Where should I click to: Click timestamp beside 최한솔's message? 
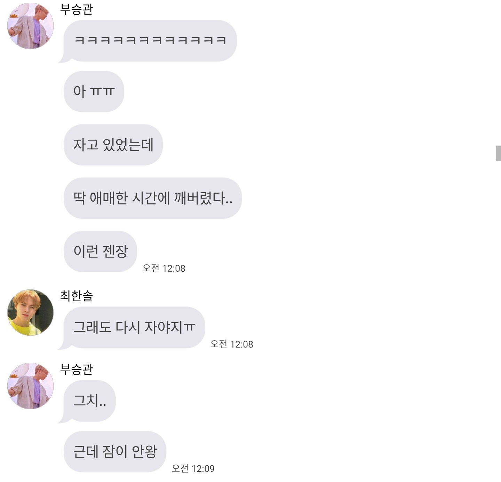point(232,344)
